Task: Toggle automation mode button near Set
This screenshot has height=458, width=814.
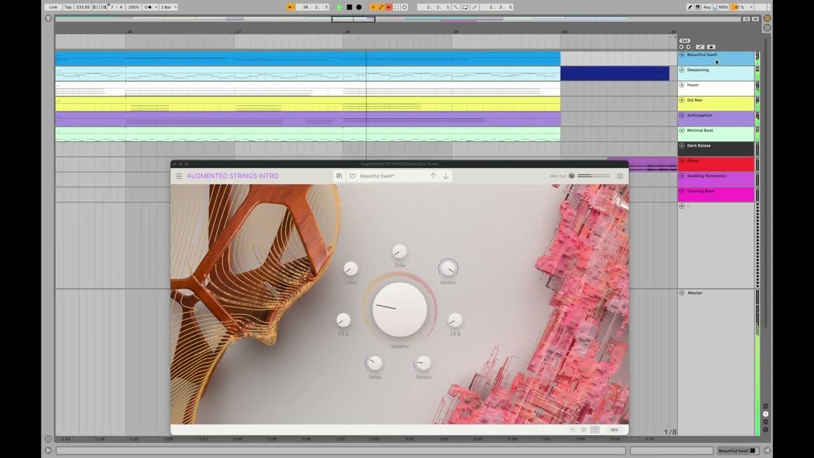Action: click(700, 46)
